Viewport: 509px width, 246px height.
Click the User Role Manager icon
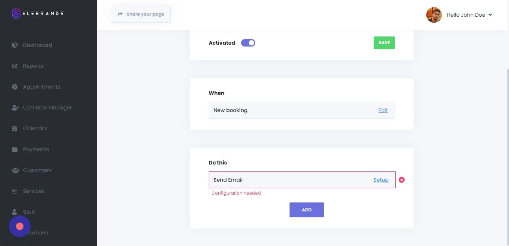point(15,108)
